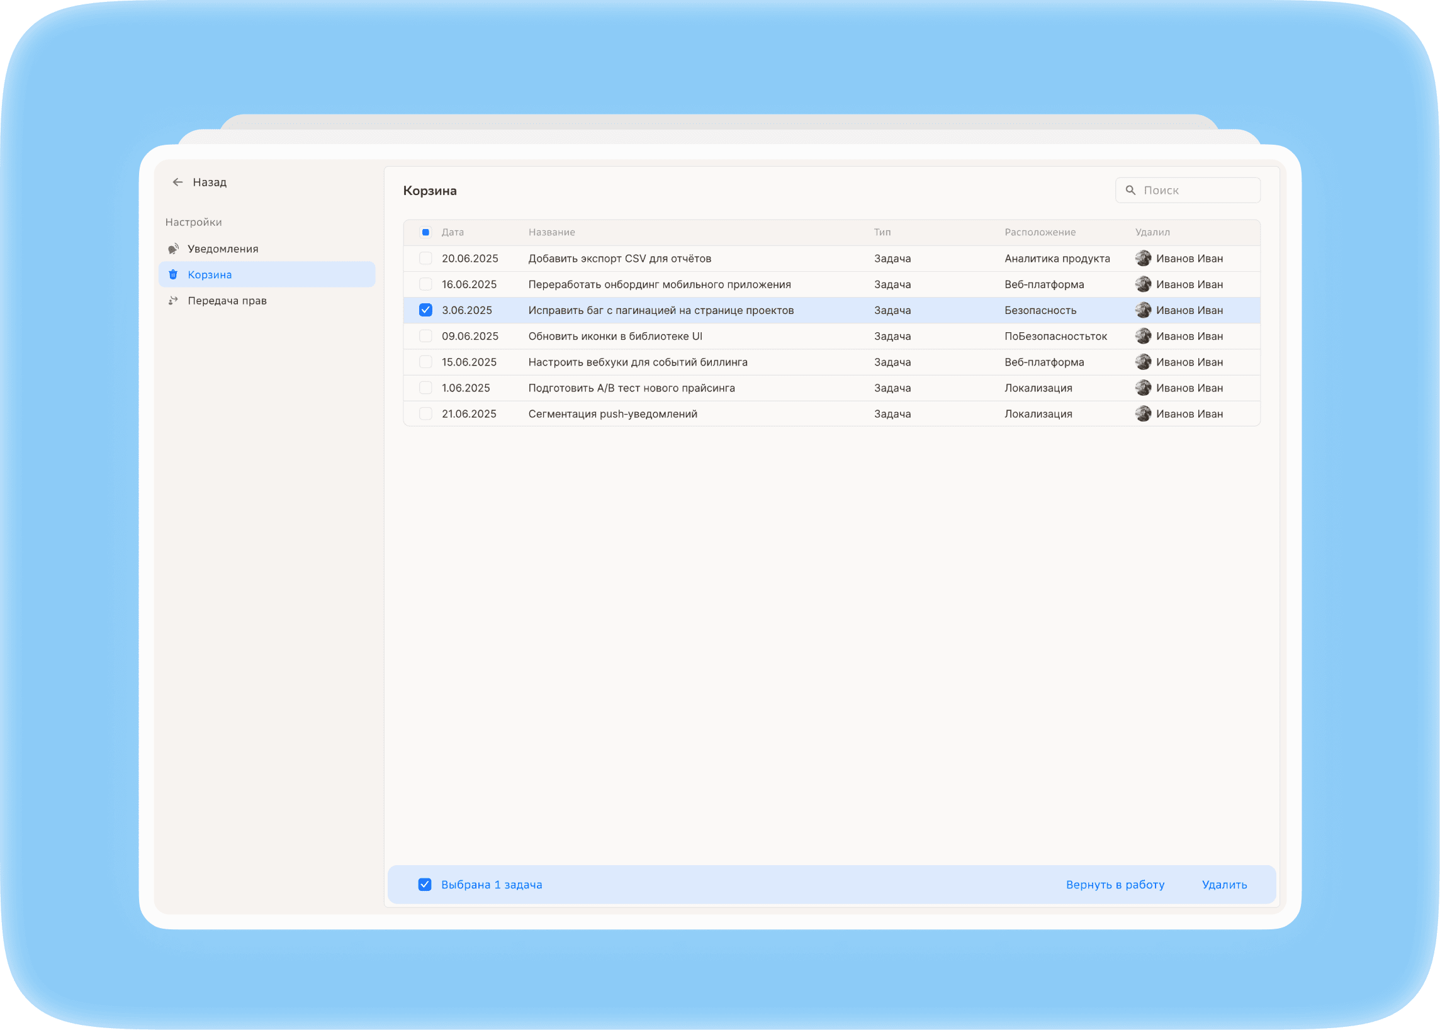
Task: Uncheck the selected 3.06.2025 task checkbox
Action: [x=425, y=310]
